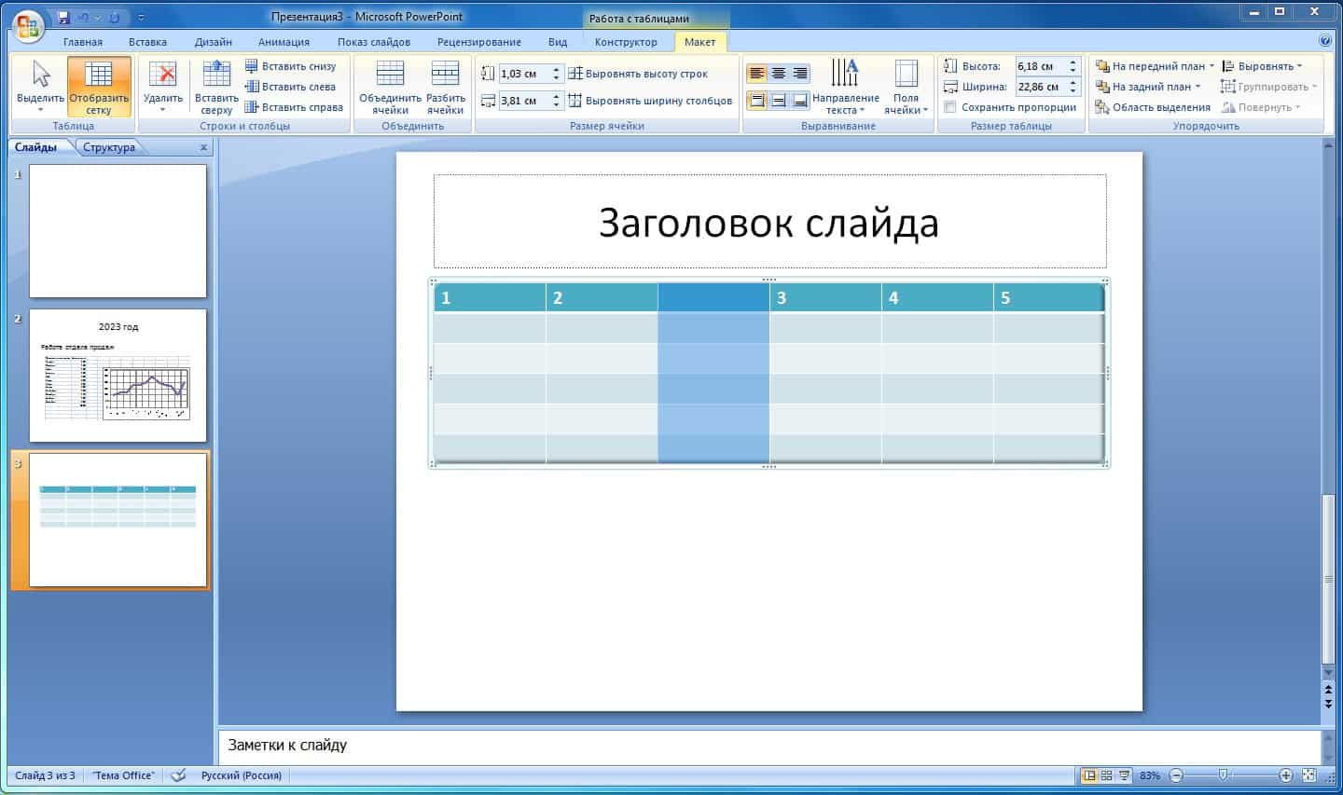Image resolution: width=1343 pixels, height=795 pixels.
Task: Toggle Отобразить сетку gridlines button
Action: (98, 87)
